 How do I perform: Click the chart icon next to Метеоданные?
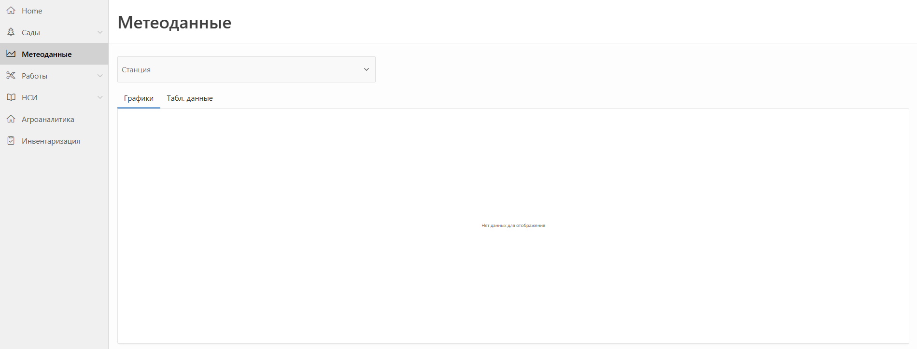coord(11,54)
